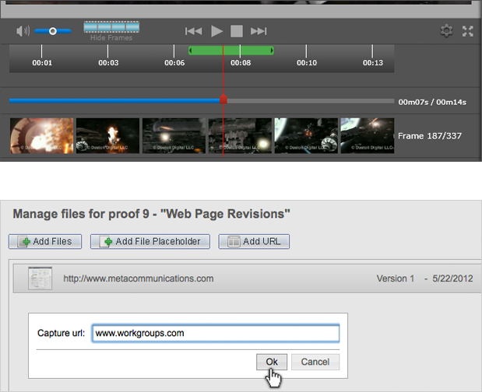
Task: Confirm with the Ok button
Action: pyautogui.click(x=272, y=362)
